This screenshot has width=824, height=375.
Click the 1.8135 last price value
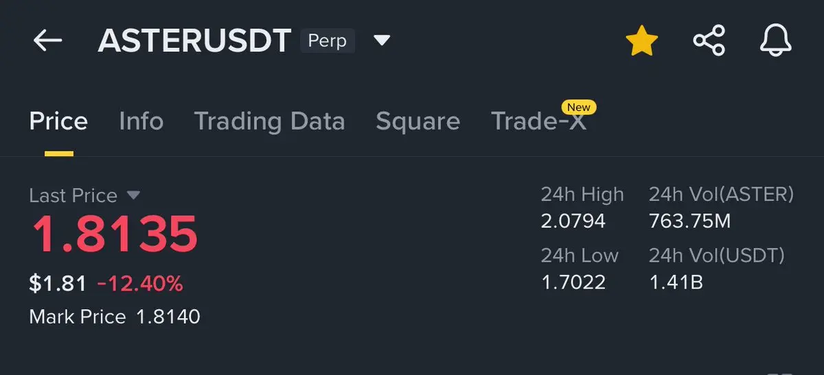(x=114, y=234)
